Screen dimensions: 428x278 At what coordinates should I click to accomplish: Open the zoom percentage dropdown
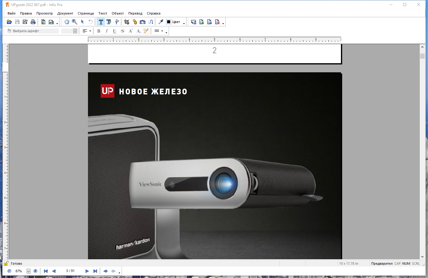click(29, 271)
